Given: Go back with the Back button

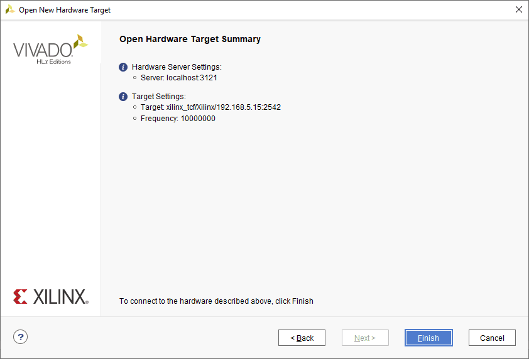Looking at the screenshot, I should click(x=302, y=338).
